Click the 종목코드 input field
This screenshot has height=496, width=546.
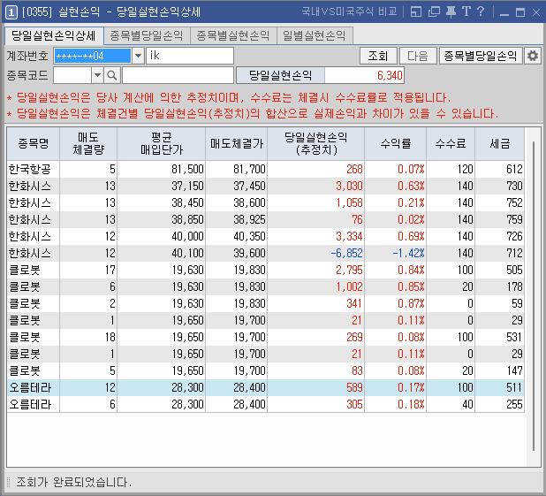click(72, 75)
